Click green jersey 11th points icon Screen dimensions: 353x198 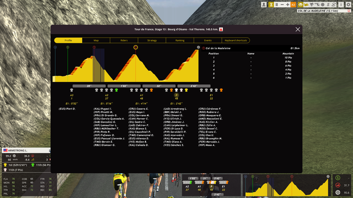(x=33, y=165)
